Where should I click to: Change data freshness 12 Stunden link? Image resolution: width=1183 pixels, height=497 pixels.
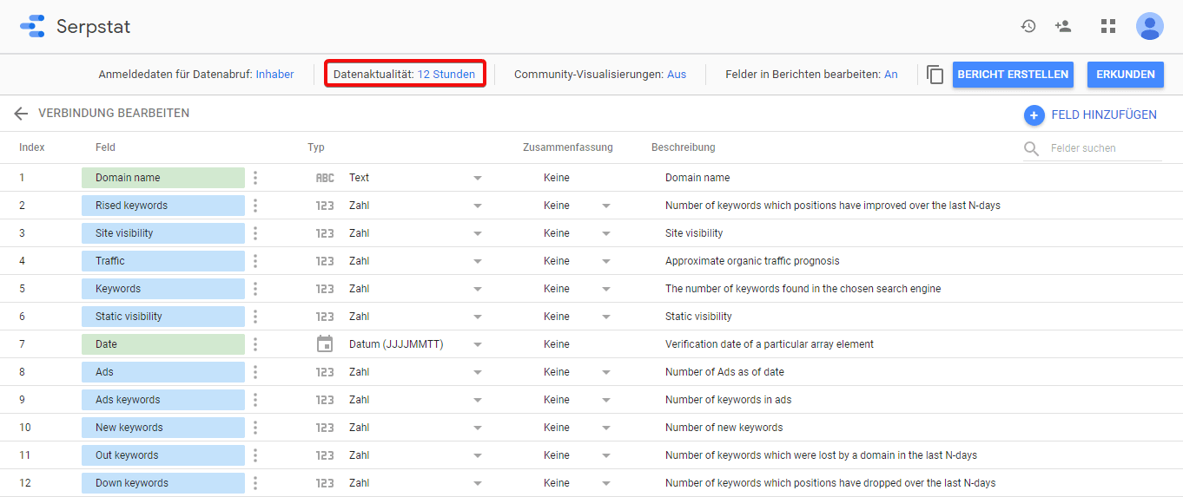(446, 75)
